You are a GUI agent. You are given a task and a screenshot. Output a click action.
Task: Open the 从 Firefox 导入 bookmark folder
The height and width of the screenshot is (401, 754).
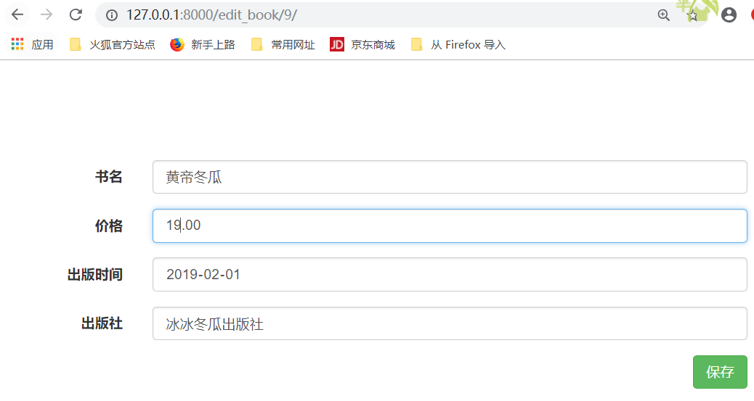(458, 45)
